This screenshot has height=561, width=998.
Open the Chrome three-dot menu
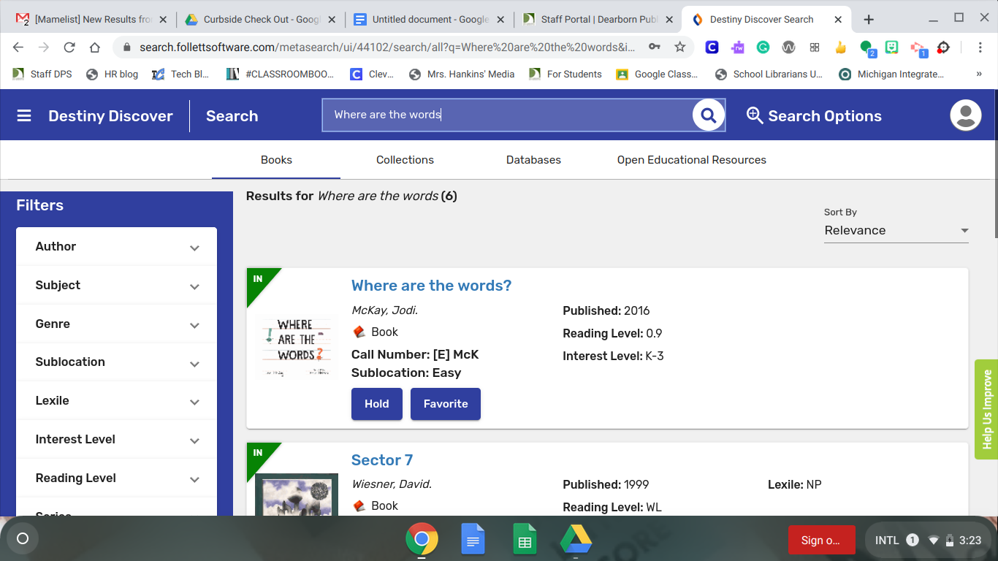point(980,47)
